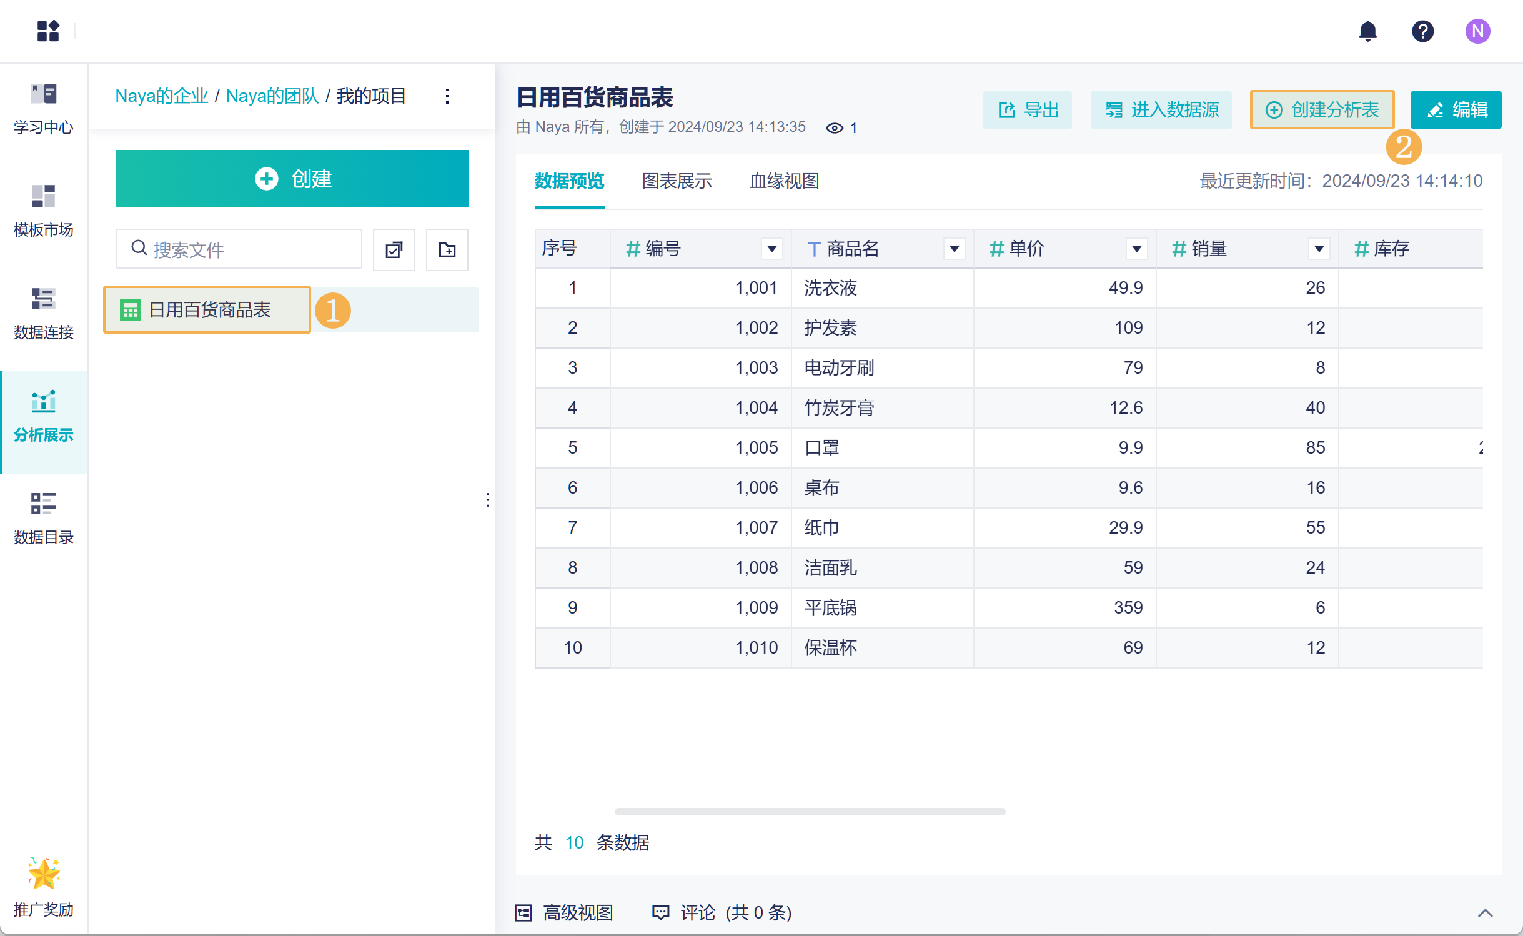Toggle the multi-select checkbox icon
The image size is (1523, 936).
point(394,250)
